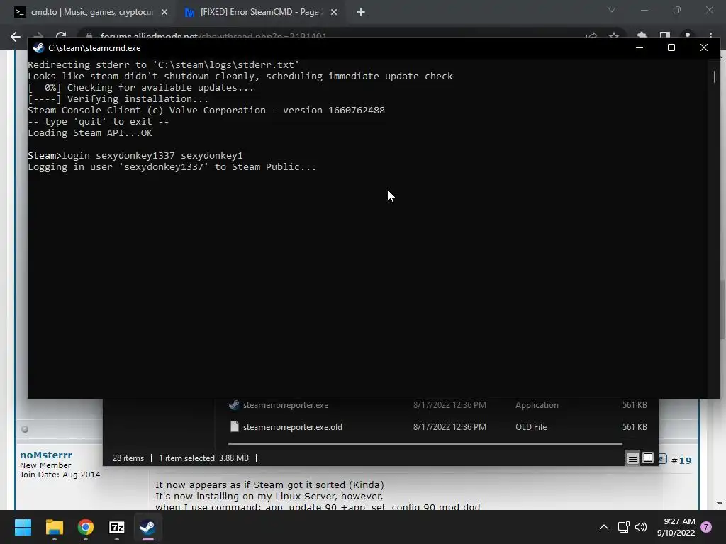Close the steamcmd.exe console window
The width and height of the screenshot is (726, 544).
coord(704,47)
